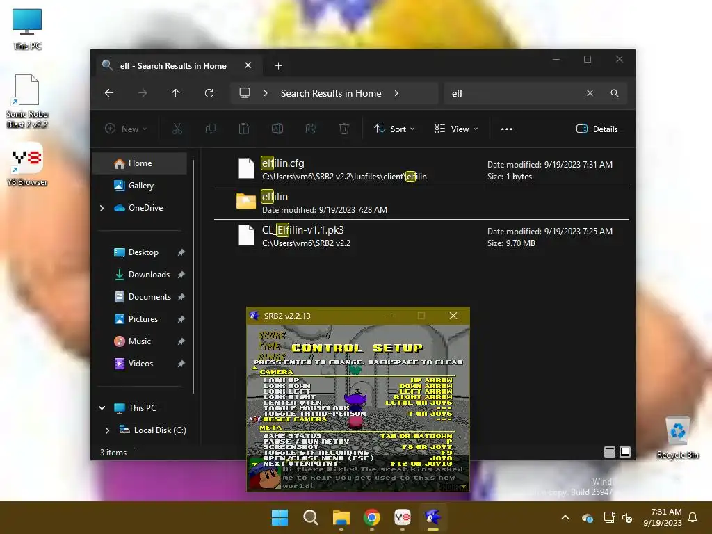
Task: Click OneDrive status icon in system tray
Action: pos(588,517)
